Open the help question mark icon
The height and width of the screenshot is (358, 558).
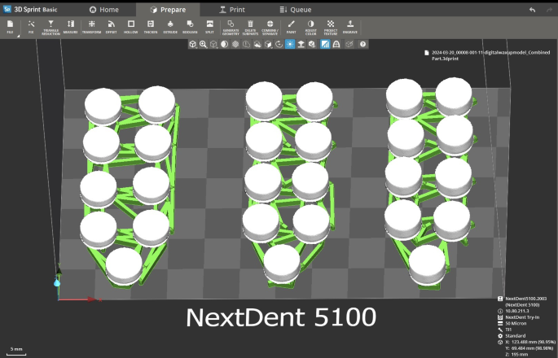[362, 45]
